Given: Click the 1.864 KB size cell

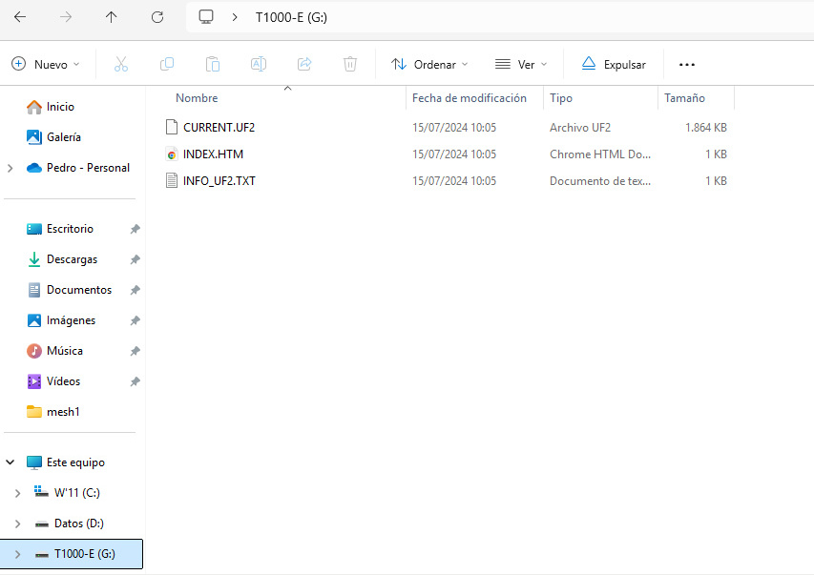Looking at the screenshot, I should coord(706,128).
